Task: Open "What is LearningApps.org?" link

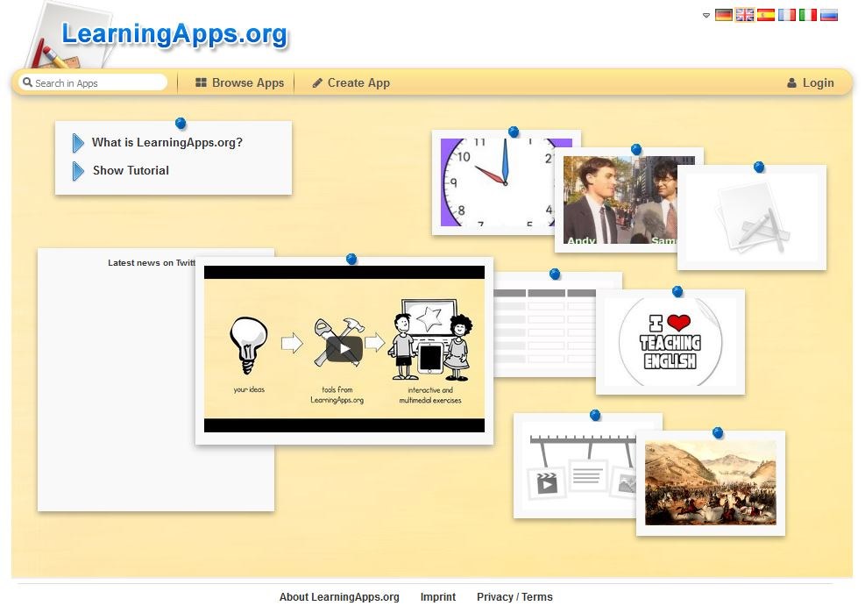Action: click(x=167, y=142)
